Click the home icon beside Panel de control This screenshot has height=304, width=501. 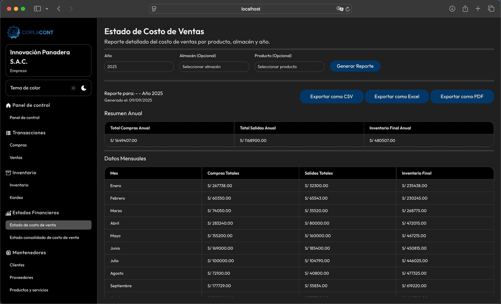click(x=9, y=105)
